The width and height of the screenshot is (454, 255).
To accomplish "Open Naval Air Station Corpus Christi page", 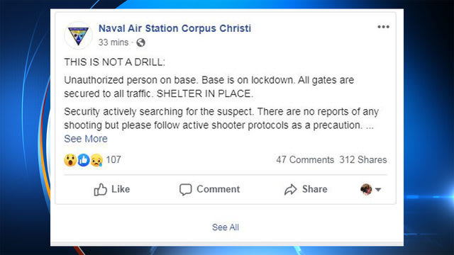I will (175, 28).
